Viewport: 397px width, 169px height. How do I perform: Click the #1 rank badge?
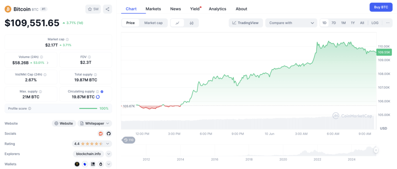point(43,9)
